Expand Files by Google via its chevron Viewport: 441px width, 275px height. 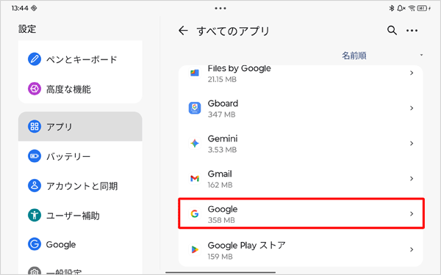(x=412, y=73)
